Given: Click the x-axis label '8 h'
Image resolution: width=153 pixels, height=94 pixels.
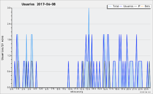Looking at the screenshot, I should [58, 89].
